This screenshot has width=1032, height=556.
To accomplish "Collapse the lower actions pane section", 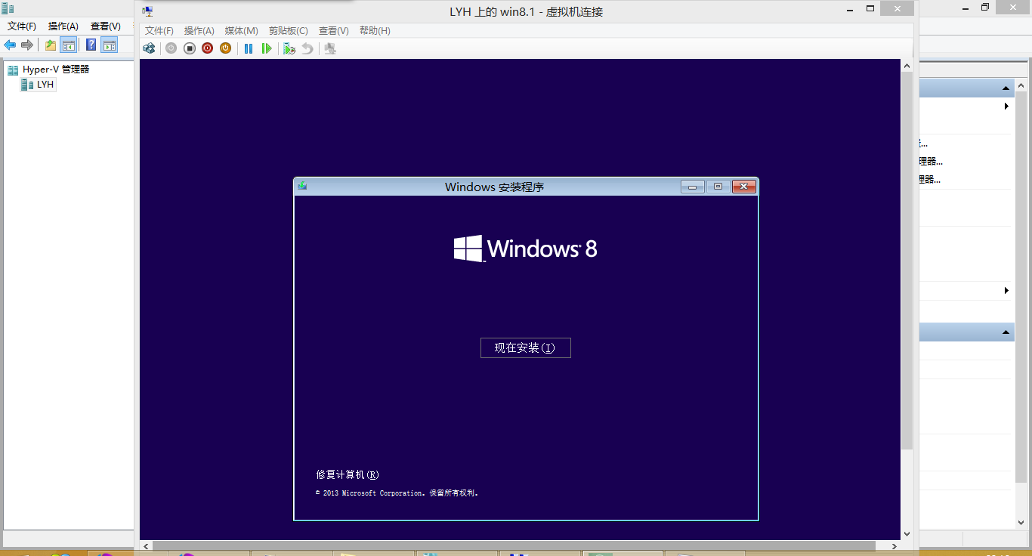I will (x=1006, y=332).
